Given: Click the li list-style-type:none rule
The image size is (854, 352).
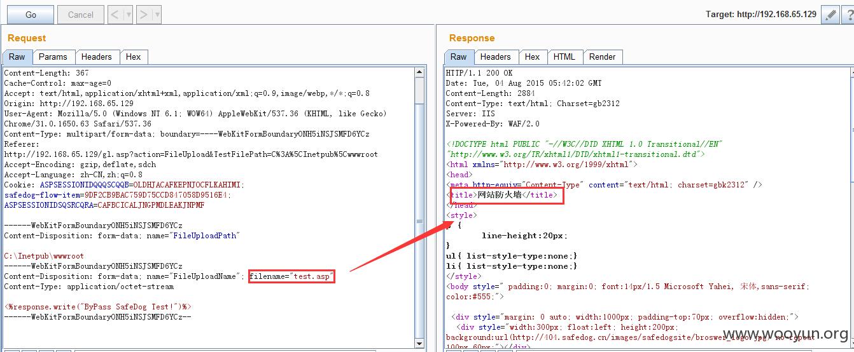Looking at the screenshot, I should (x=512, y=266).
